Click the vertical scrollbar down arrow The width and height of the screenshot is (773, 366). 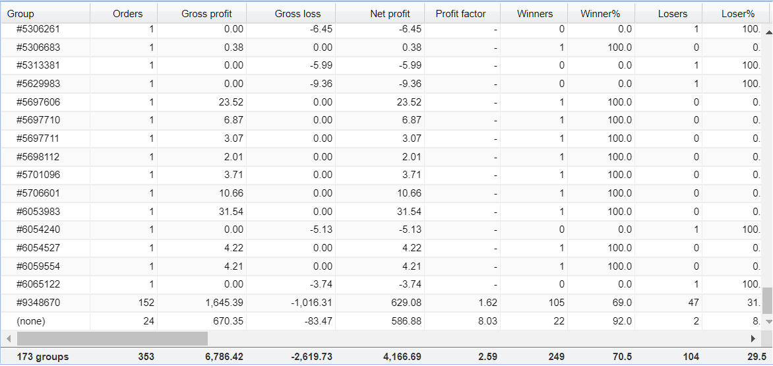coord(768,321)
